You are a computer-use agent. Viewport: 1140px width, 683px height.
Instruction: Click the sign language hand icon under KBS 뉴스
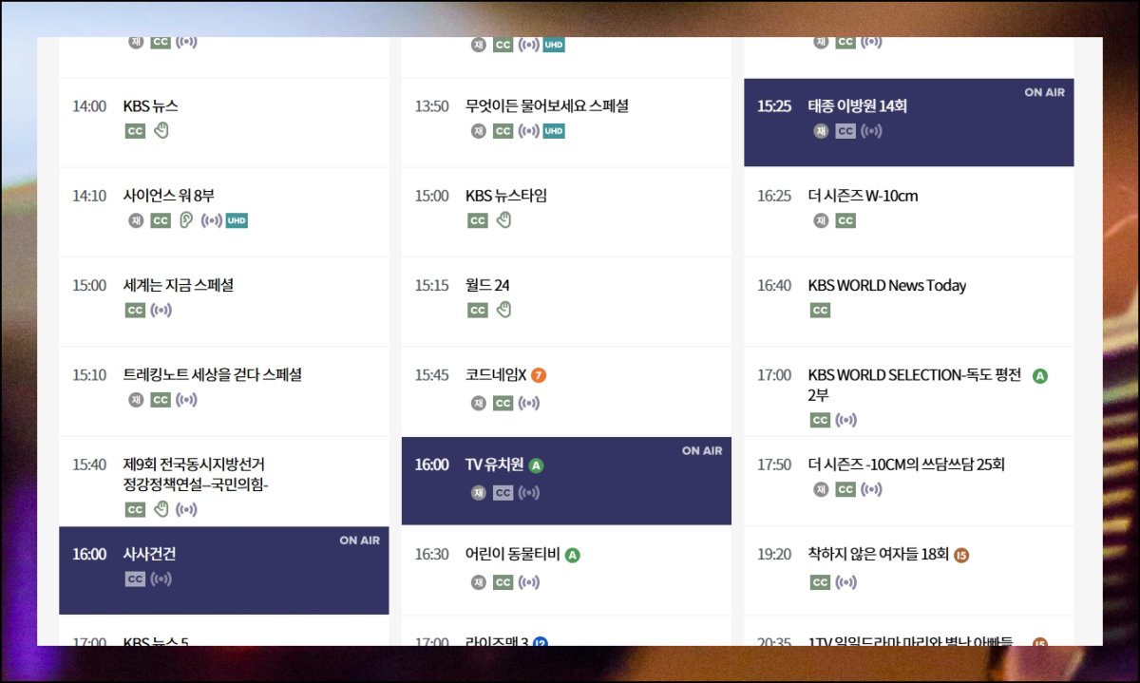161,131
